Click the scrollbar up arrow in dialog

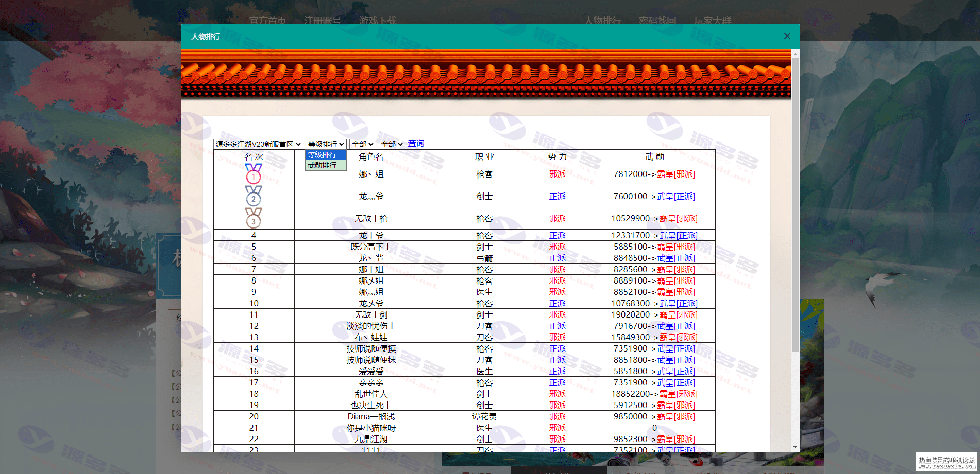(795, 54)
